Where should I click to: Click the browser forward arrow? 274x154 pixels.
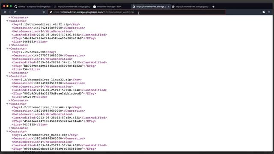pyautogui.click(x=10, y=12)
